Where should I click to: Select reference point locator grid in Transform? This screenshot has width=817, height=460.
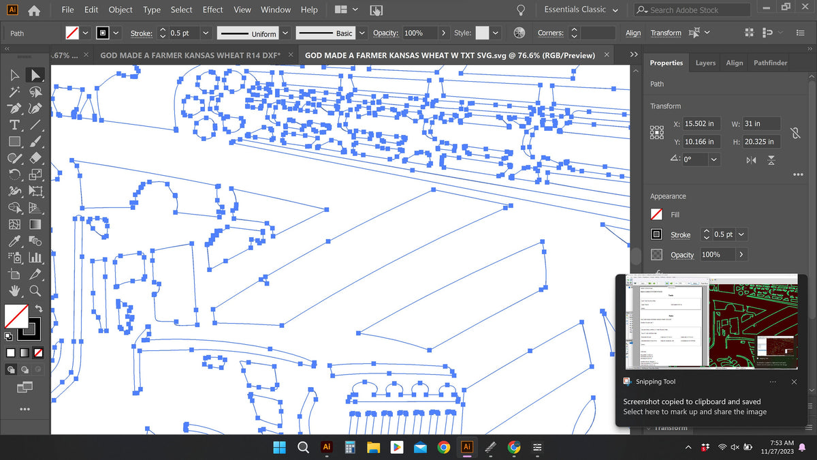click(657, 132)
